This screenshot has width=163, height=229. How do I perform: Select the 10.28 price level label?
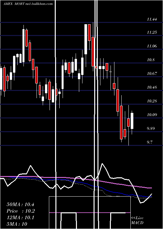pos(152,101)
